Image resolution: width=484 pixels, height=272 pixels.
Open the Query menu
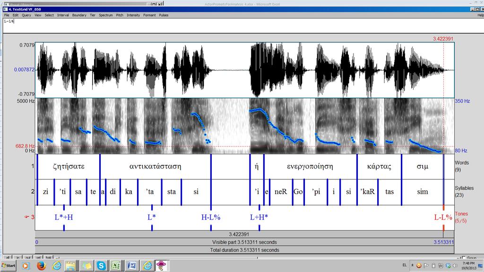click(x=26, y=15)
